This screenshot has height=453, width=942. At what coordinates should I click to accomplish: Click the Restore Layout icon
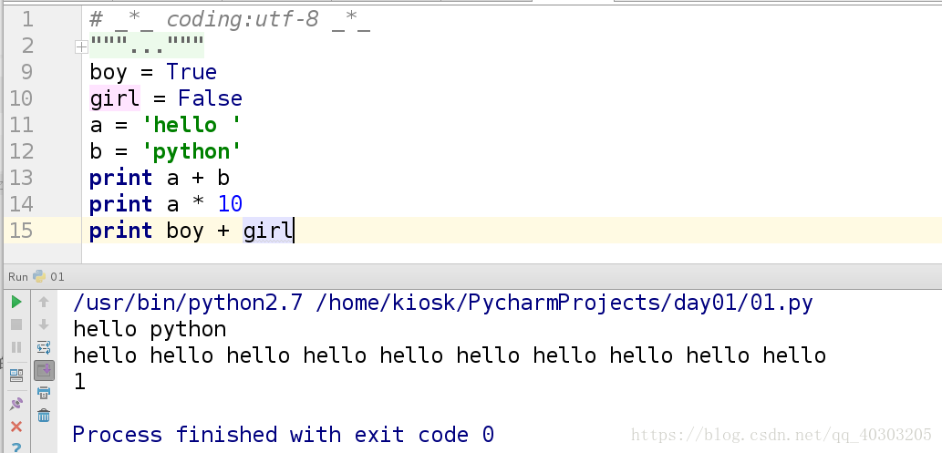[x=16, y=375]
